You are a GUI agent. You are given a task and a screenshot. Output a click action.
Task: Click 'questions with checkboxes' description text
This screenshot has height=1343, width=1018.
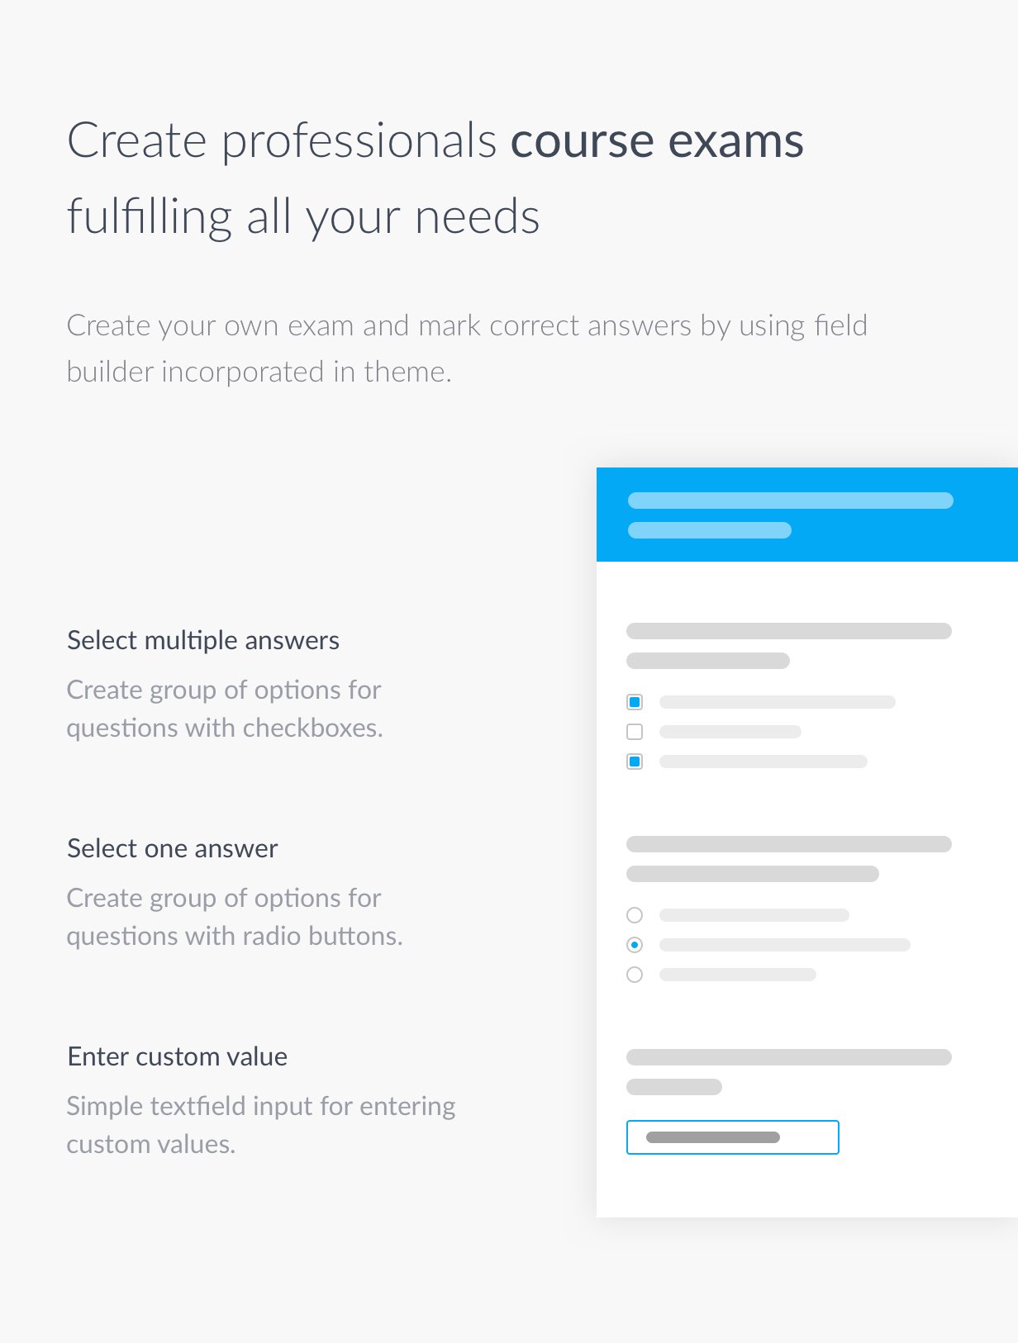click(225, 728)
